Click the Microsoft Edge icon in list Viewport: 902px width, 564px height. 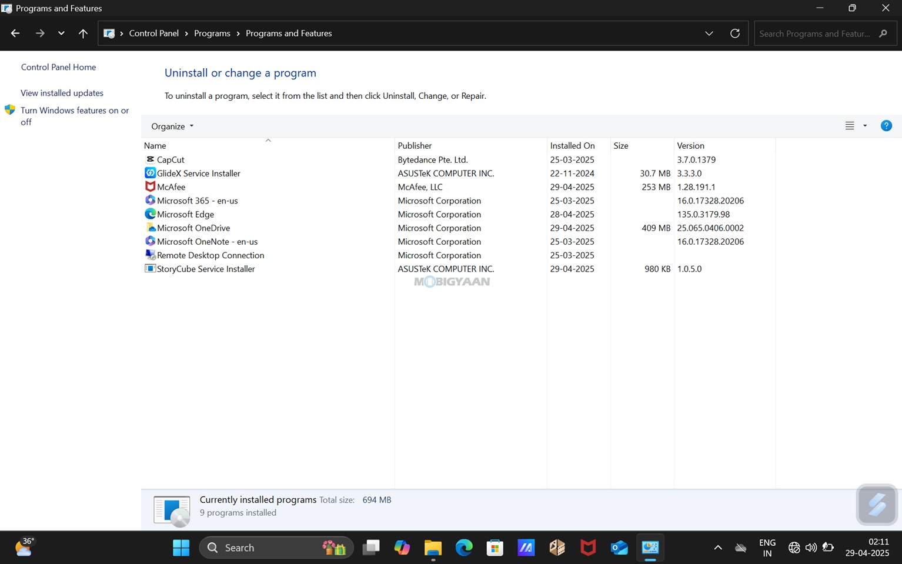(x=150, y=214)
